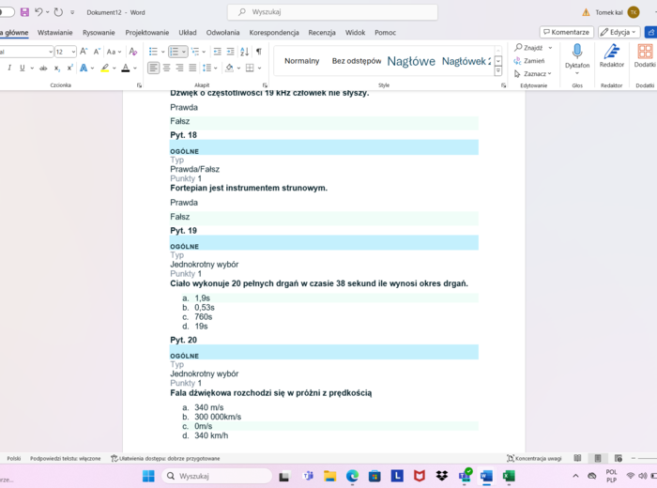Clear all formatting from selection

pos(132,52)
